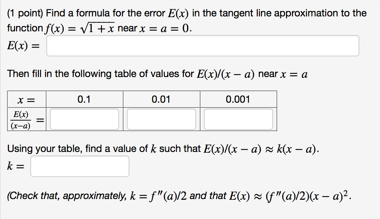Click the answer box under 0.1 column

click(x=84, y=119)
